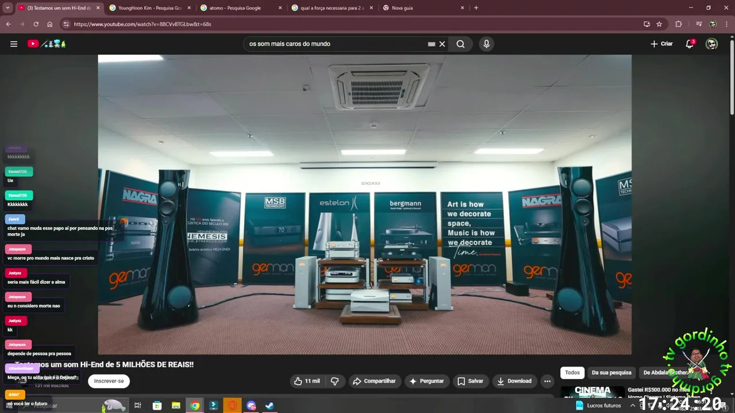Click the Perguntar ask button
735x413 pixels.
click(x=426, y=381)
